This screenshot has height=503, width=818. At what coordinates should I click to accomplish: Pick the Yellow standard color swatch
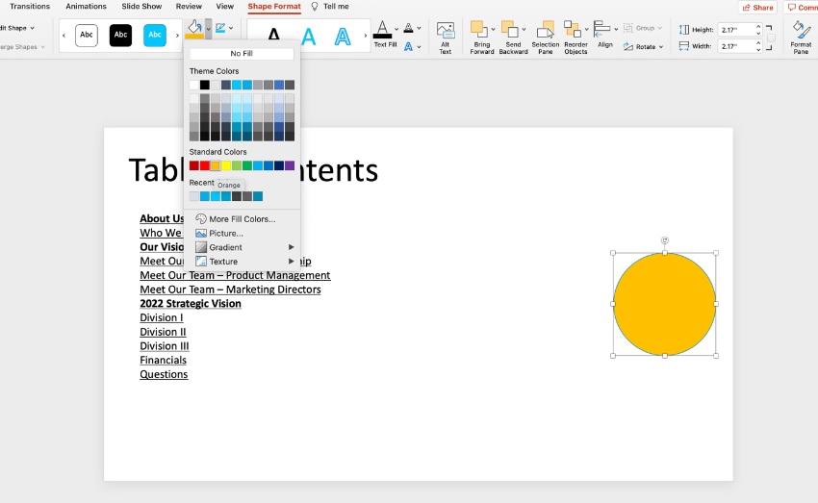tap(226, 165)
